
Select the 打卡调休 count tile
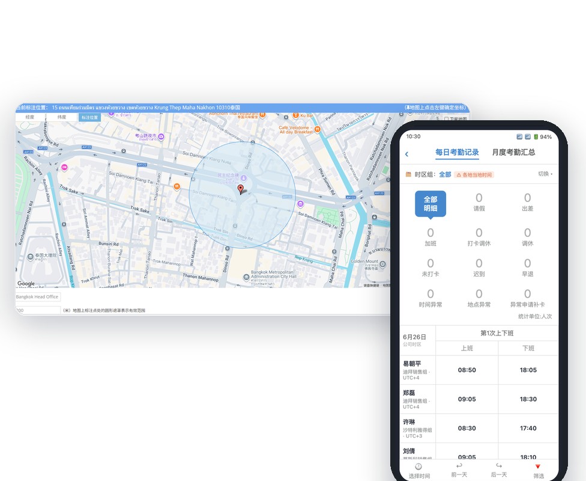(x=479, y=237)
